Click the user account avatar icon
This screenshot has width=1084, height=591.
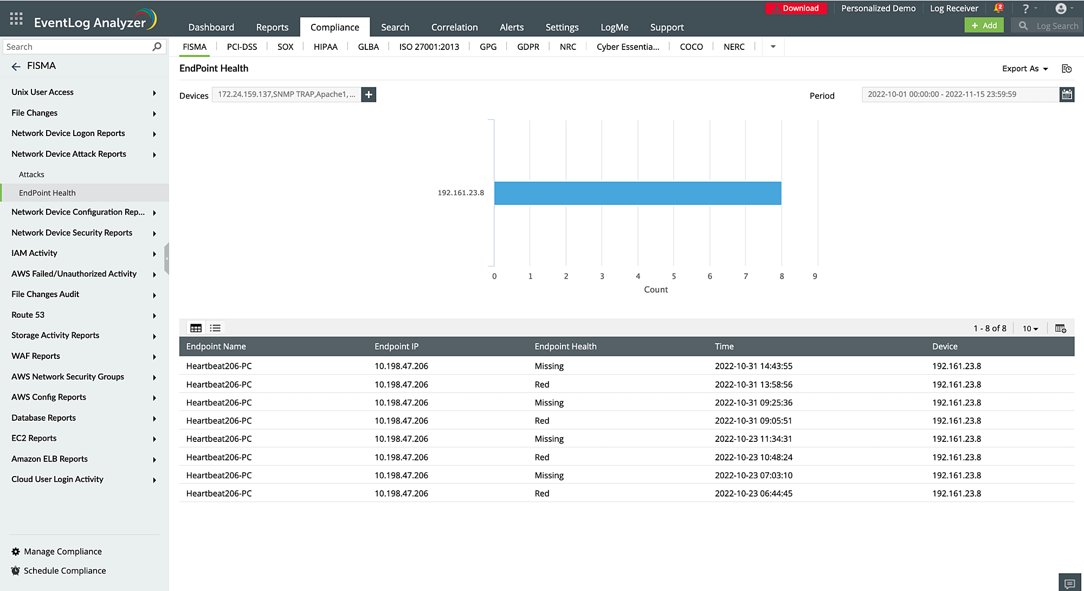pos(1061,8)
